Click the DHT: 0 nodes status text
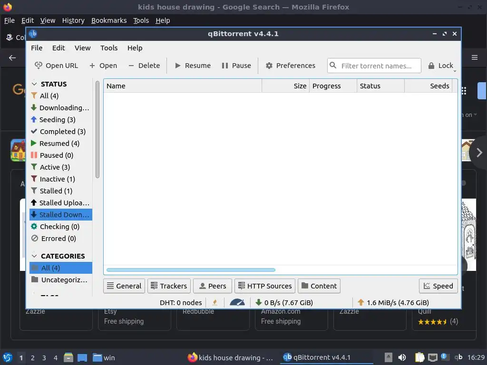 click(x=181, y=303)
